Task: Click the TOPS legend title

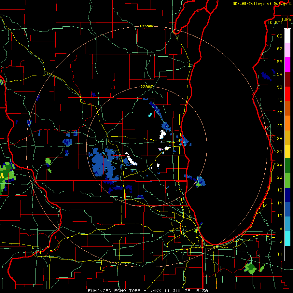Action: point(286,19)
